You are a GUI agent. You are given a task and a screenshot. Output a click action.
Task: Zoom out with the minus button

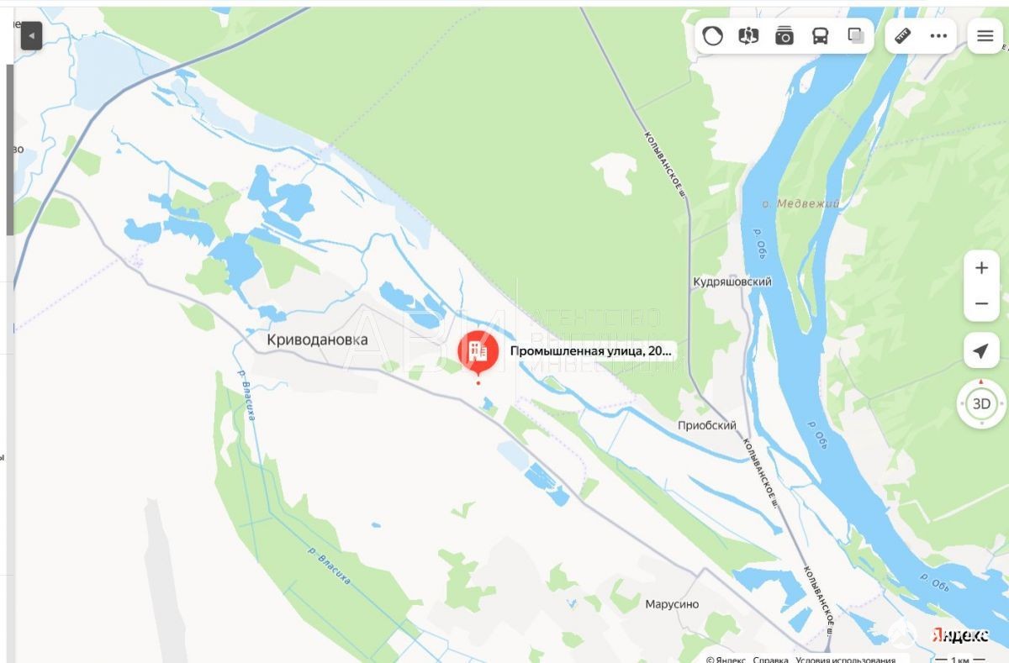coord(981,303)
